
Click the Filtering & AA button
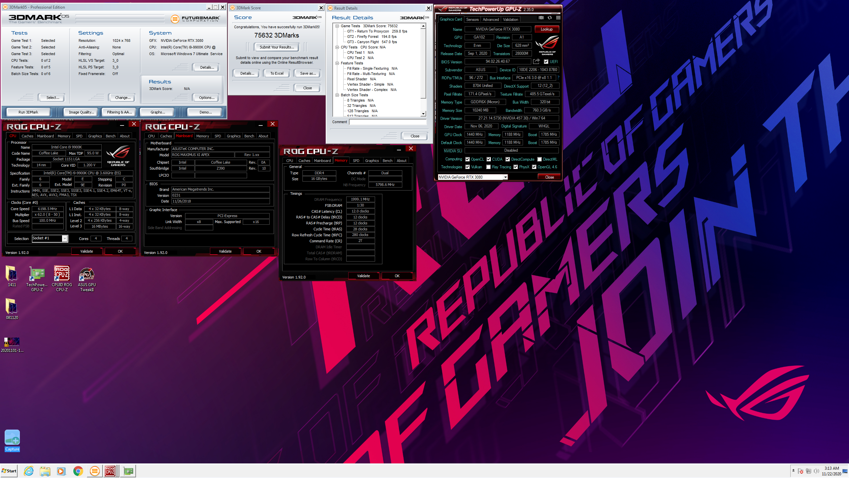(119, 112)
